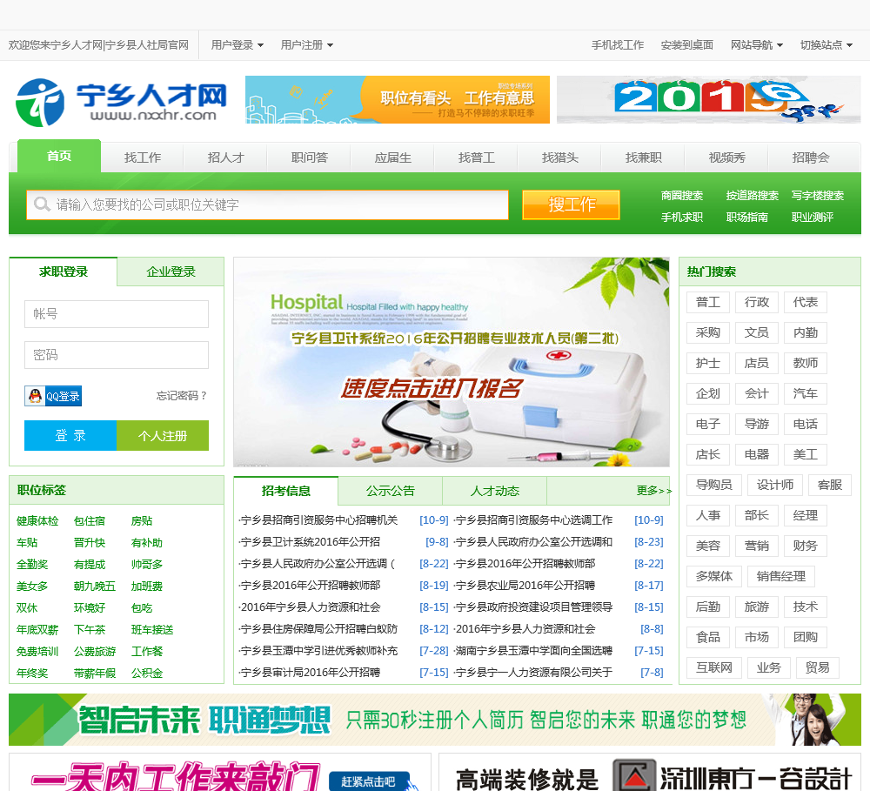This screenshot has width=870, height=791.
Task: Open news 宁乡县农业局2016年公开招聘
Action: (x=525, y=585)
